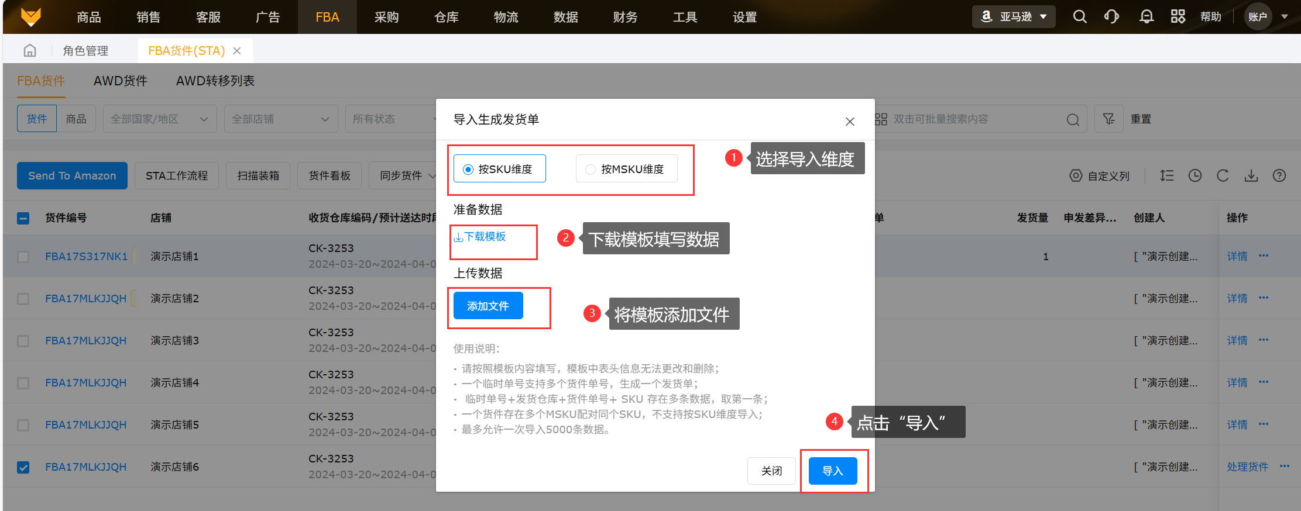The height and width of the screenshot is (511, 1301).
Task: Check the 演示店铺5 row checkbox
Action: coord(23,425)
